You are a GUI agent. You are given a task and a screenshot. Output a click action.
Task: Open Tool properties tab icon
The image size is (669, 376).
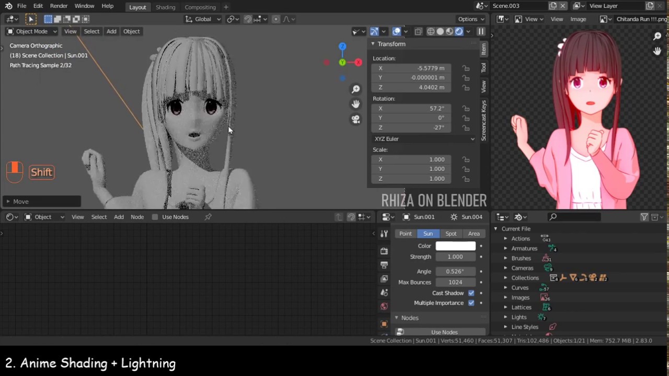(384, 233)
